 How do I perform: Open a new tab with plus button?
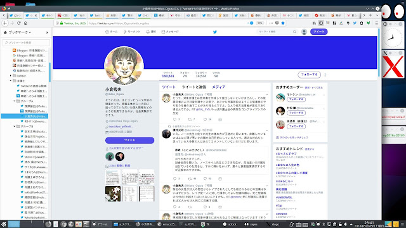point(370,15)
